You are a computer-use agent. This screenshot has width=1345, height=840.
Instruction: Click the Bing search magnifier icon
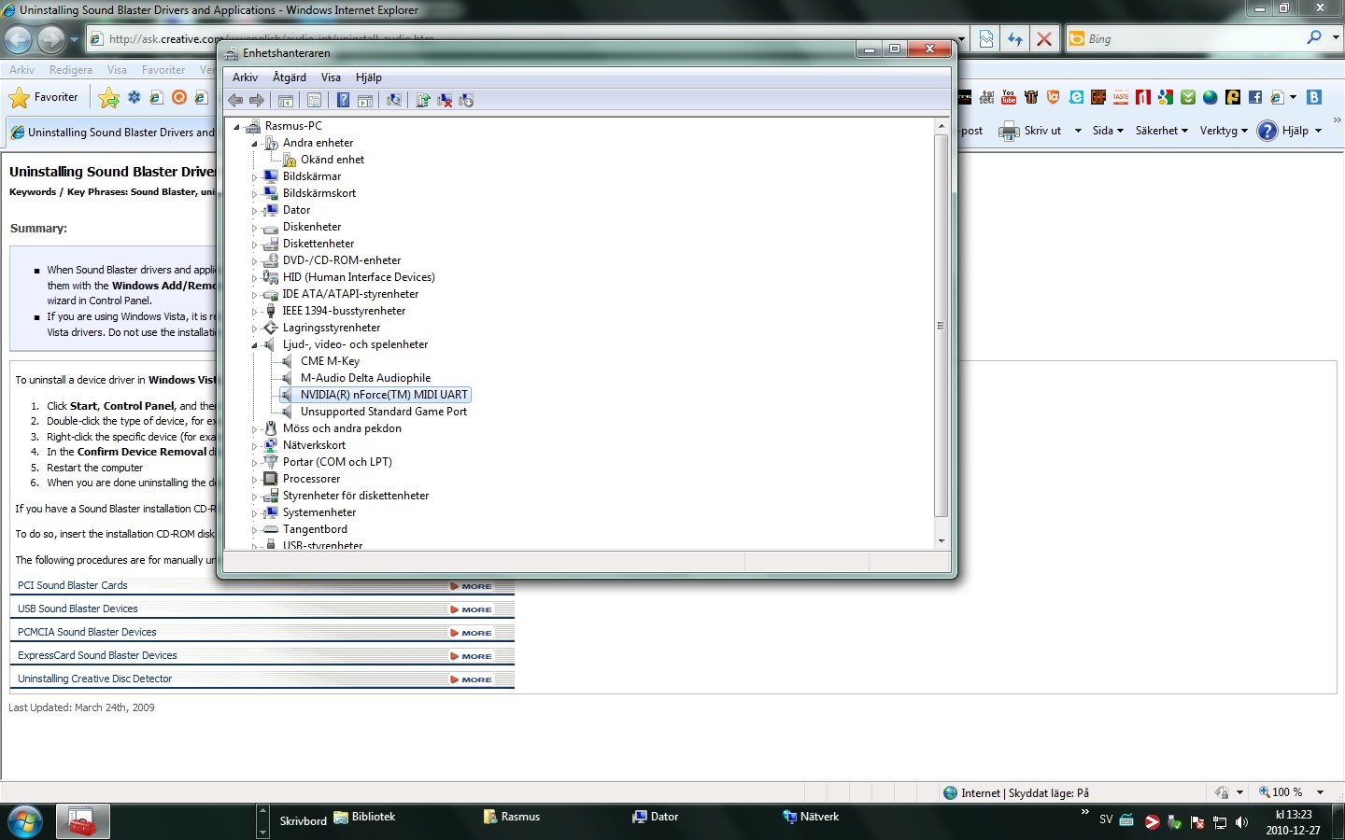pyautogui.click(x=1314, y=38)
